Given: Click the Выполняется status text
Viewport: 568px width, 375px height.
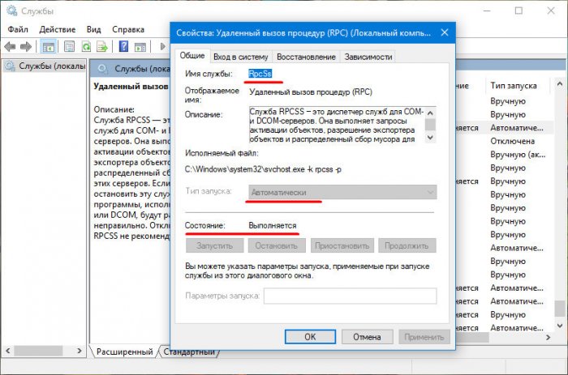Looking at the screenshot, I should pos(273,226).
